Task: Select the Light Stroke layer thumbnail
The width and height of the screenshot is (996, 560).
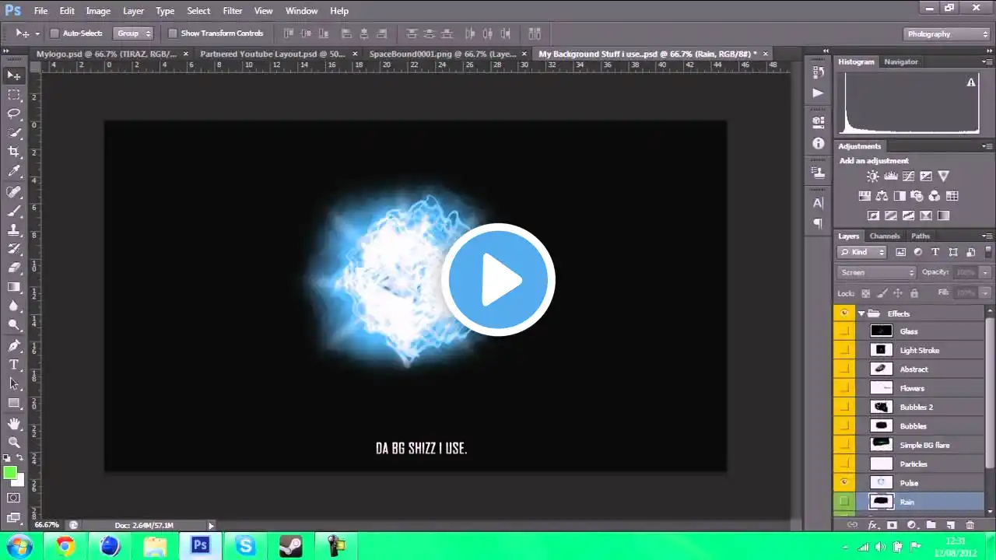Action: point(881,351)
